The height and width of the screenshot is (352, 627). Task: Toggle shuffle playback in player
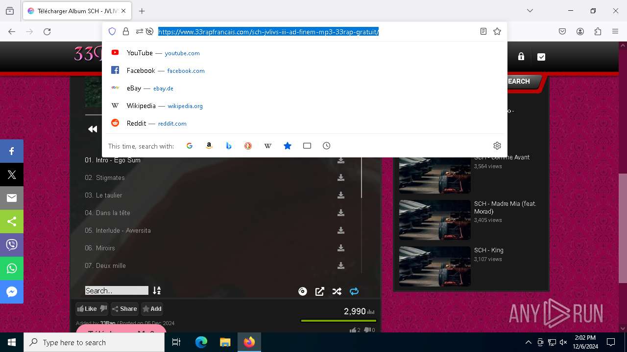click(337, 291)
